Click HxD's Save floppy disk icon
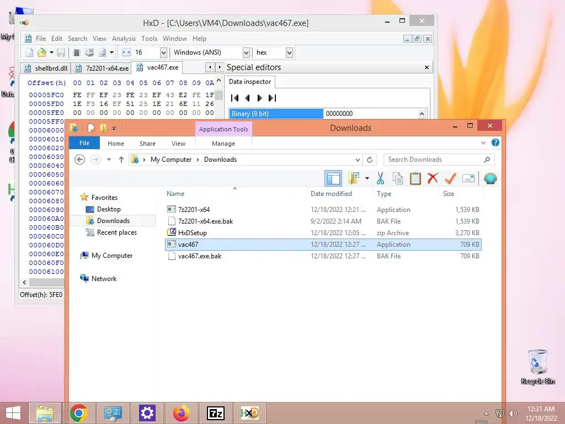Screen dimensions: 565x424 (x=61, y=52)
